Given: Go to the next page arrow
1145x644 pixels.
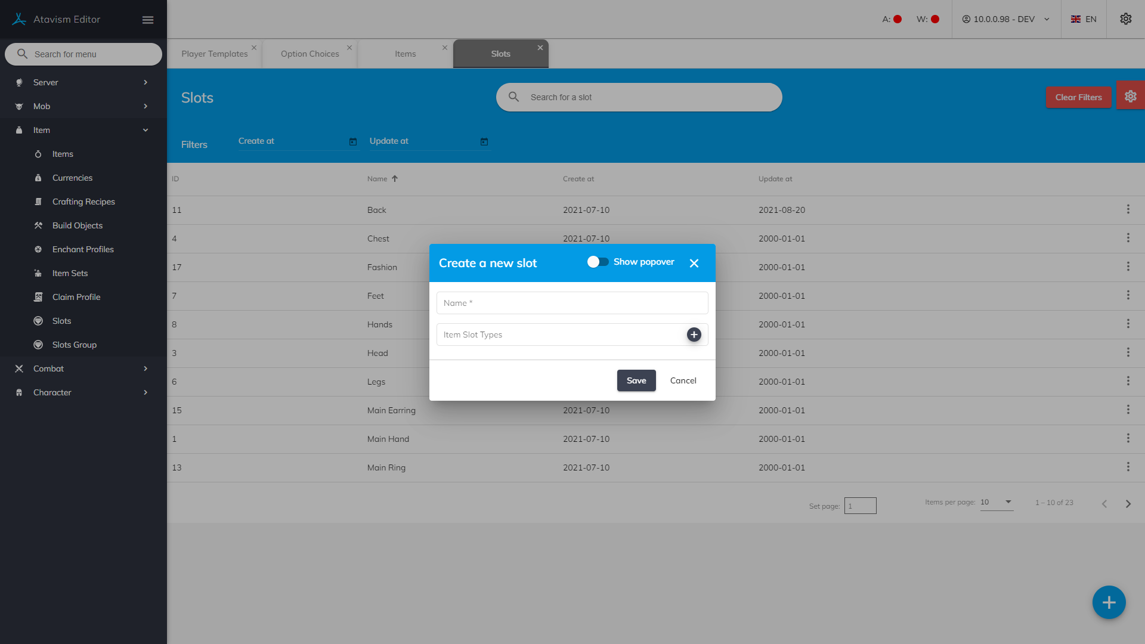Looking at the screenshot, I should click(1128, 504).
